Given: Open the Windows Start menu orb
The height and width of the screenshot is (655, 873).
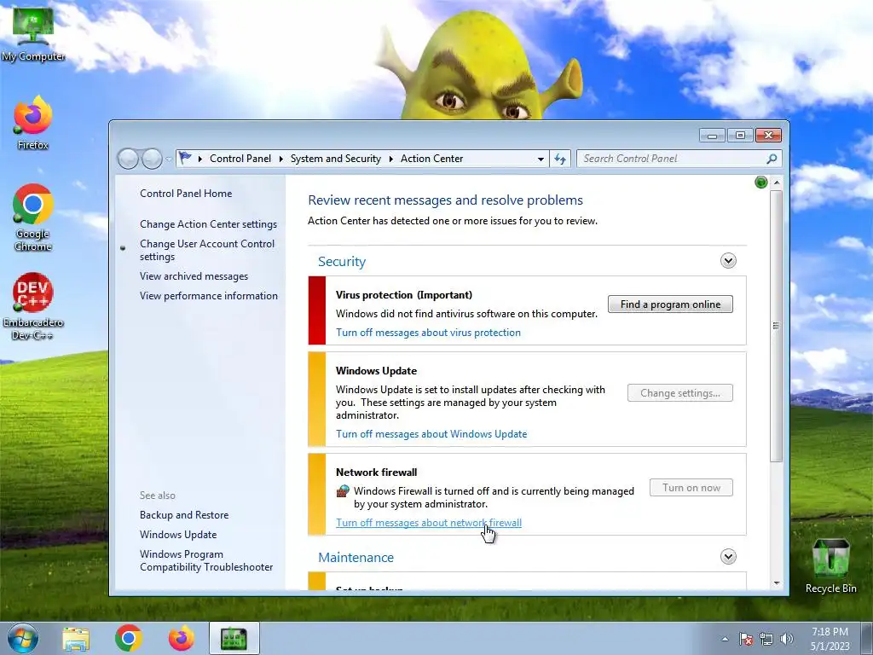Looking at the screenshot, I should (x=23, y=638).
